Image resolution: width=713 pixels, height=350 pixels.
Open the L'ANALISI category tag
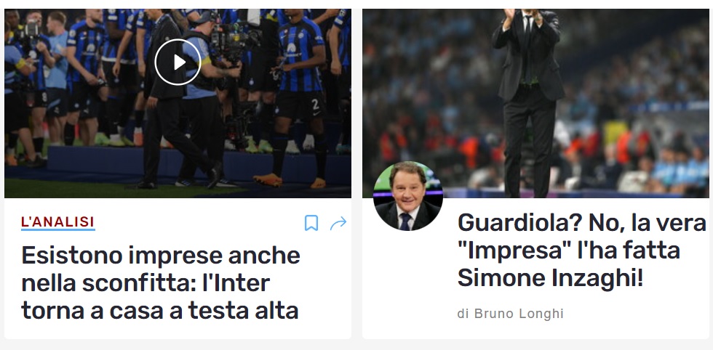tap(57, 221)
